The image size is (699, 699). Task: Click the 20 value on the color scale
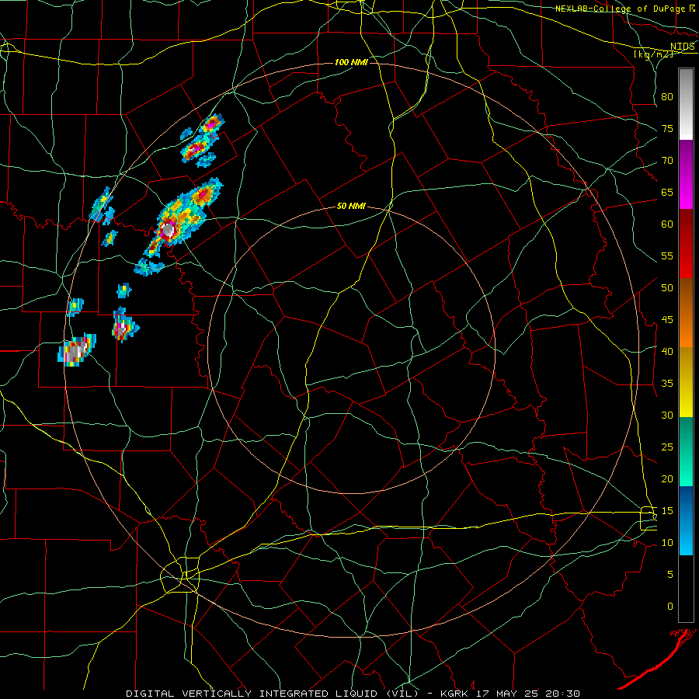pyautogui.click(x=667, y=479)
